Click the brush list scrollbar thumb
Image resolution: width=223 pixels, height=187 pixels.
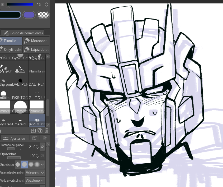click(48, 107)
